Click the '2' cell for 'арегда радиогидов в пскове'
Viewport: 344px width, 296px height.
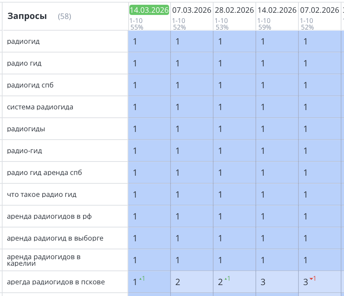click(x=177, y=281)
